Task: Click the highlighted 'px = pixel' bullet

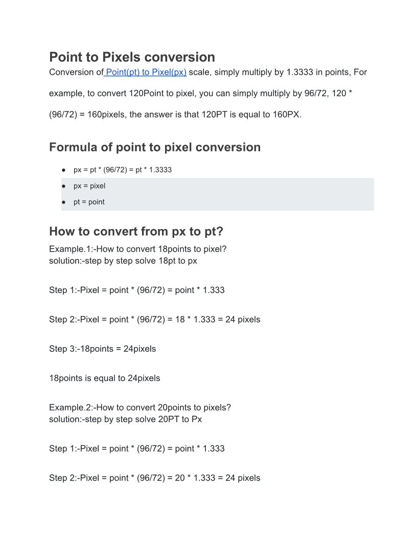Action: (89, 186)
